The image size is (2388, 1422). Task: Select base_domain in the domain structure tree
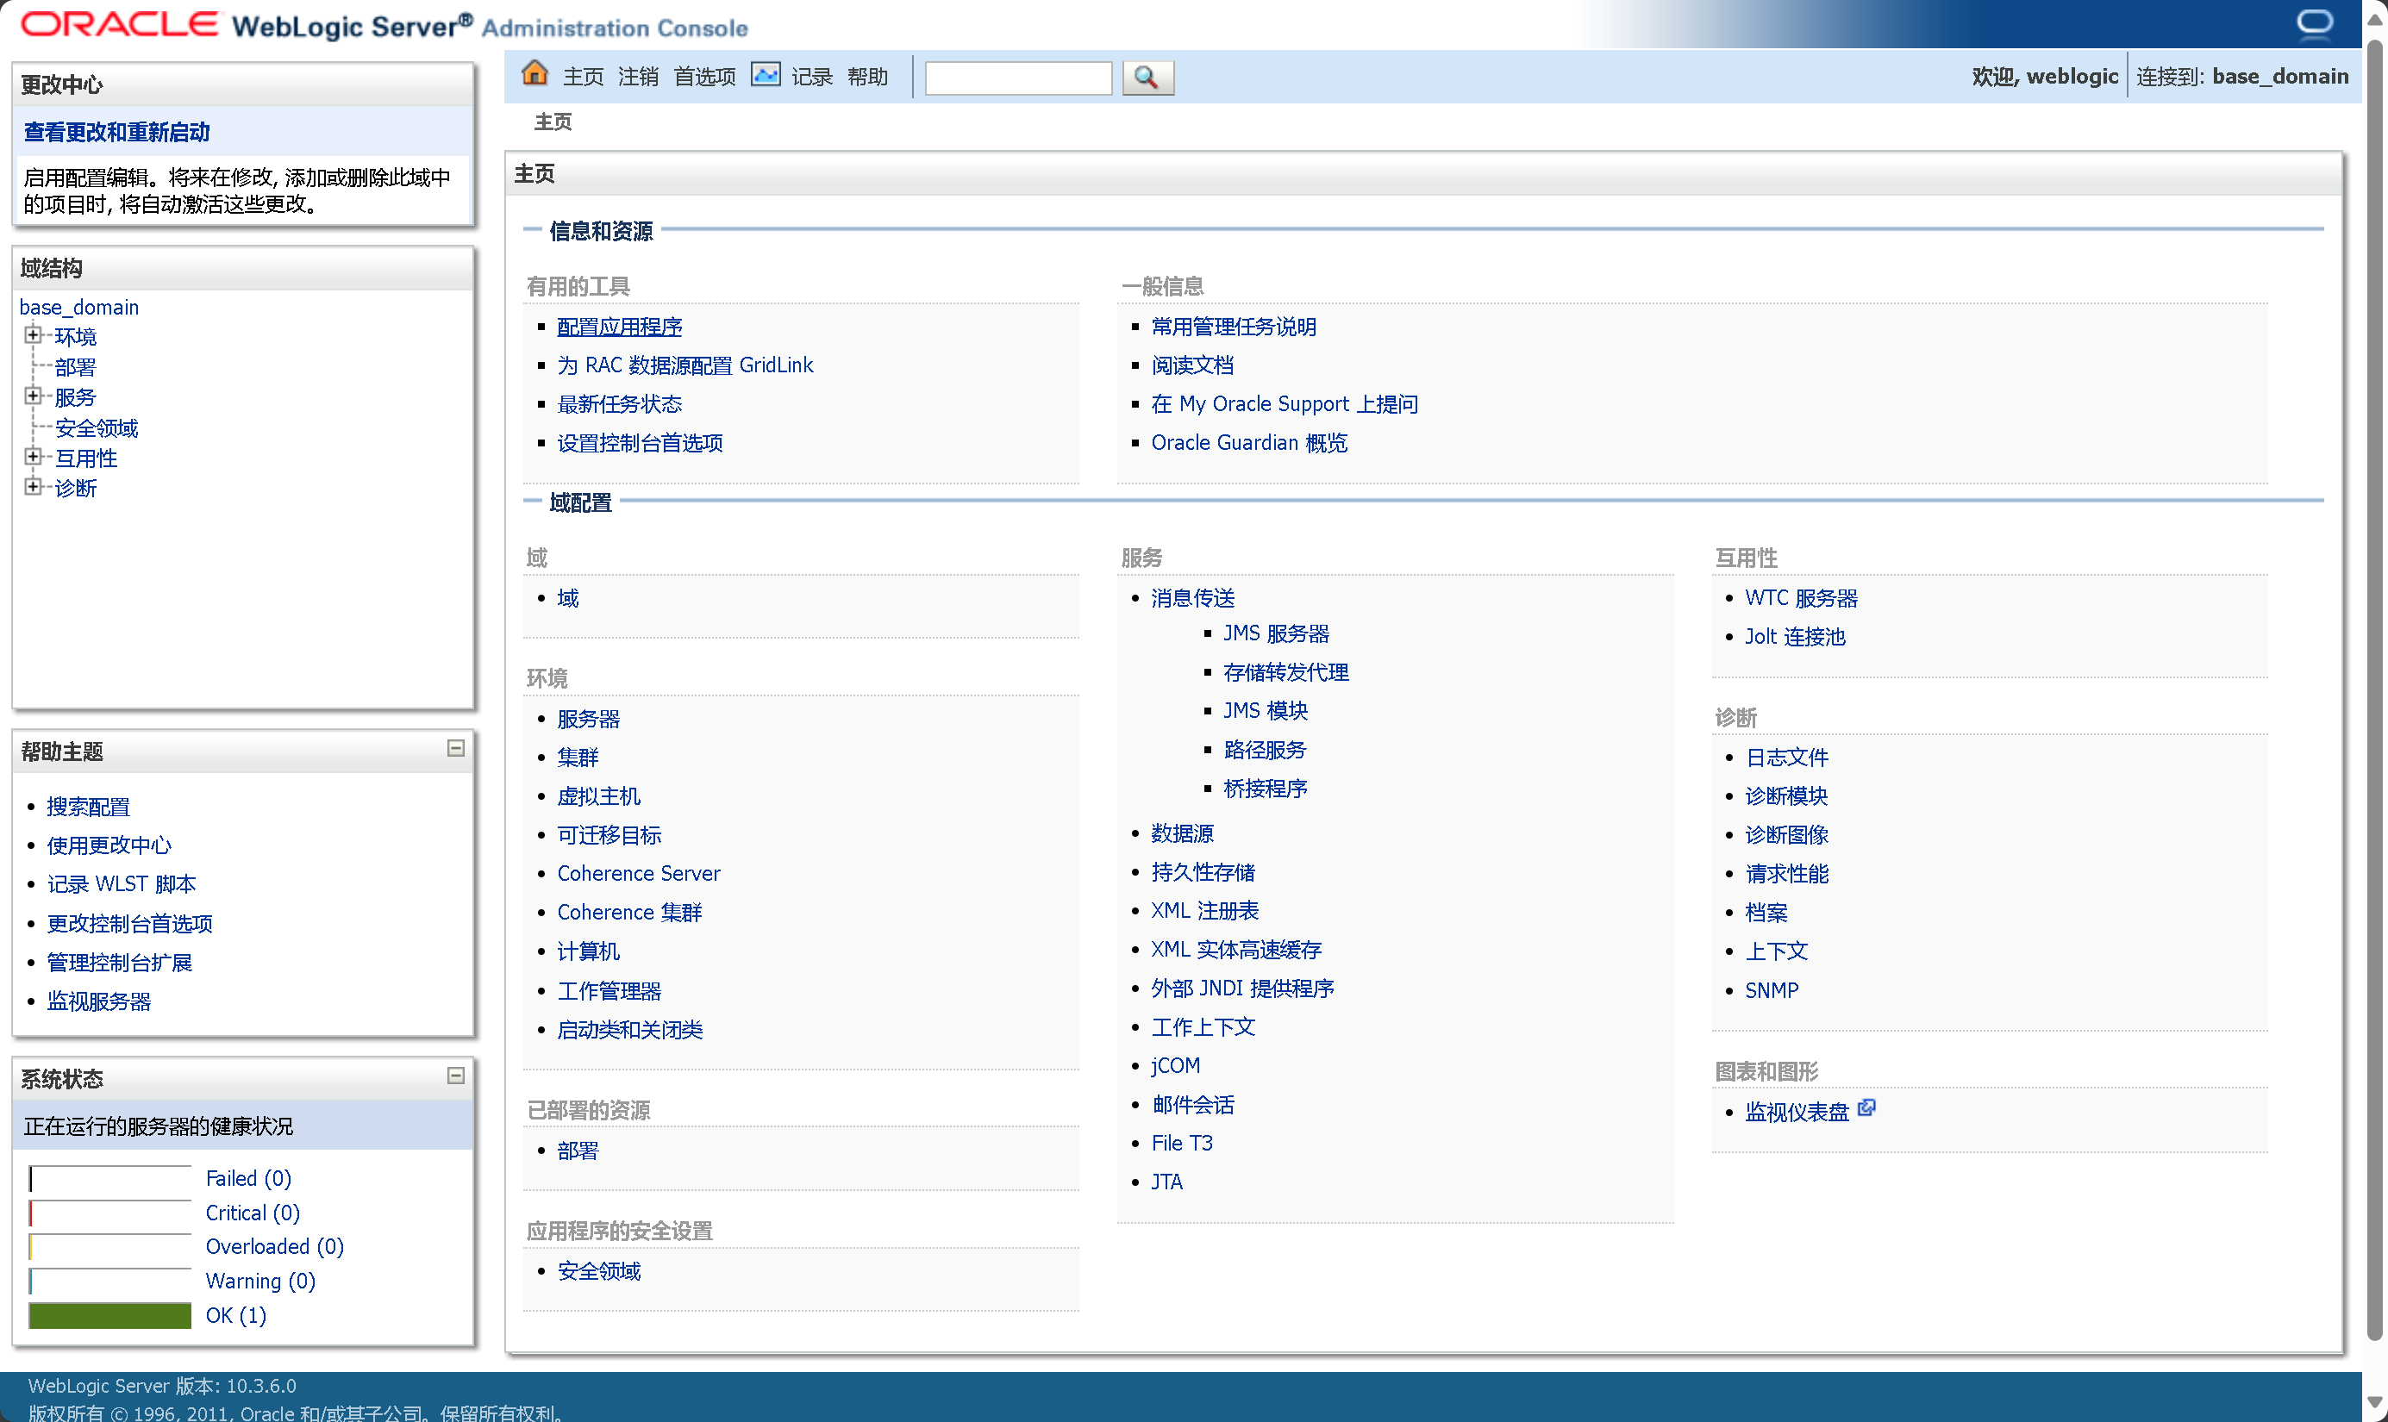[x=78, y=307]
